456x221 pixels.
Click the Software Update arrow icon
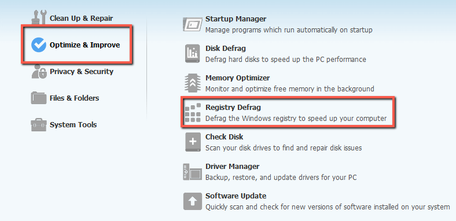[192, 201]
